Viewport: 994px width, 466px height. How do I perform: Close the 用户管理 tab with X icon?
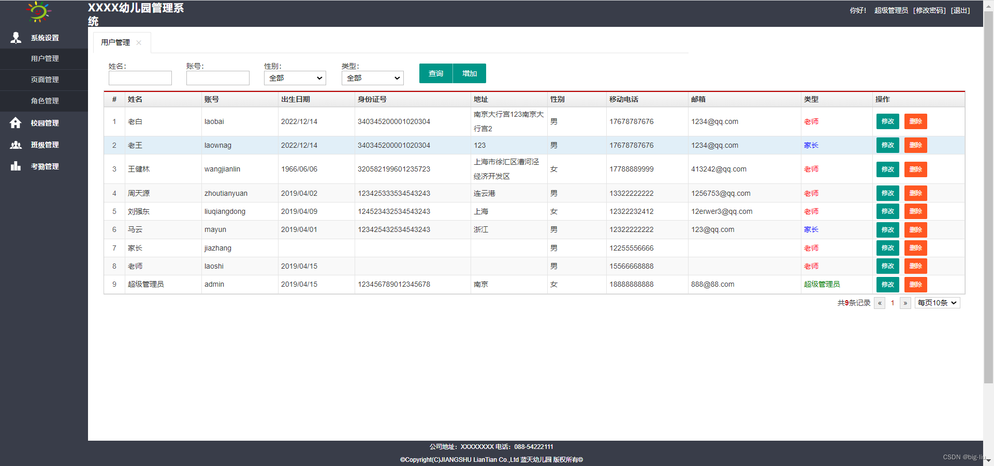point(139,43)
